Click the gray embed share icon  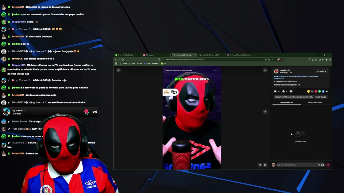coord(312,91)
